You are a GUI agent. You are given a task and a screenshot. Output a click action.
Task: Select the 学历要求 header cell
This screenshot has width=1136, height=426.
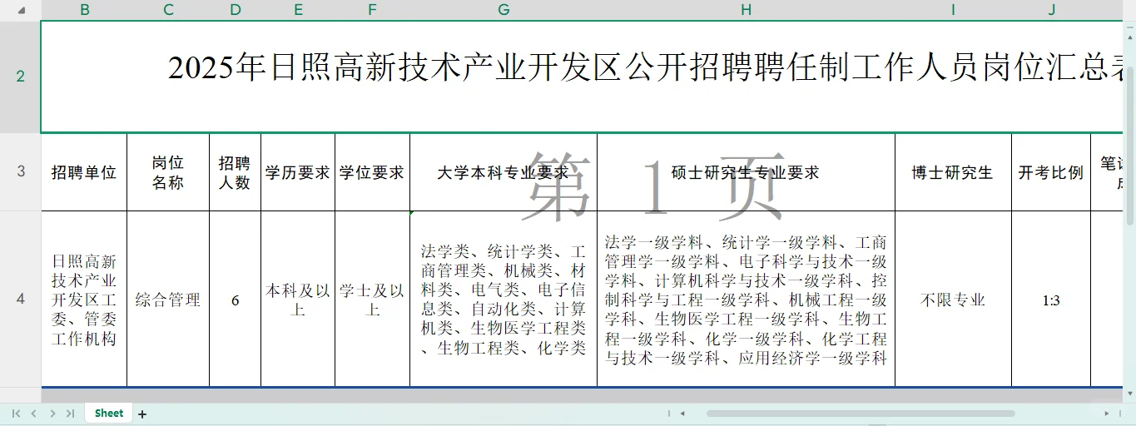(298, 172)
